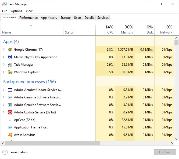Select the Processes tab

click(9, 17)
